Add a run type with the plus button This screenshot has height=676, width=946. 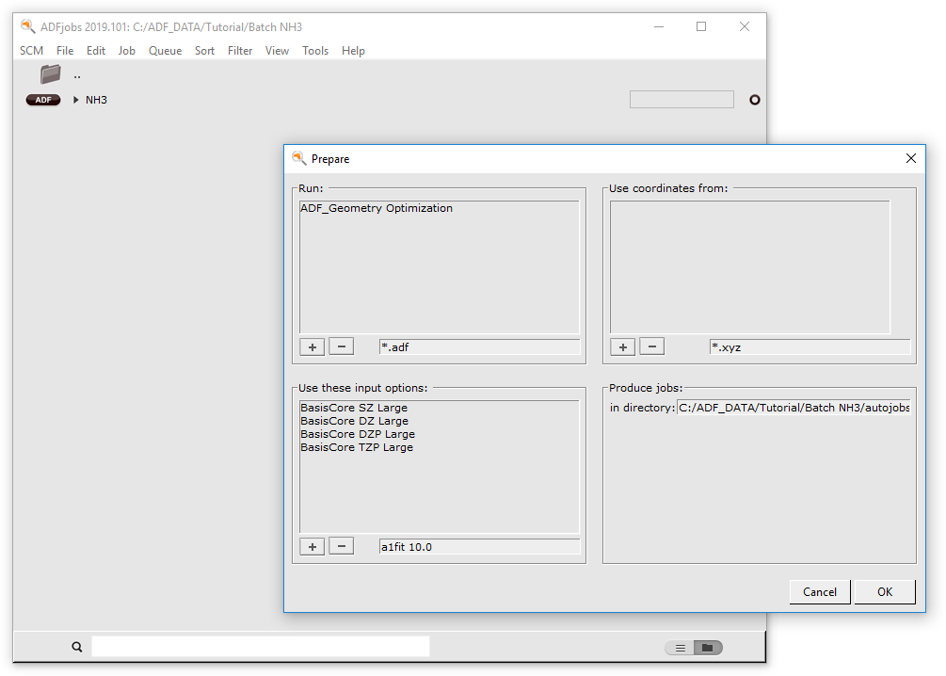pyautogui.click(x=312, y=346)
